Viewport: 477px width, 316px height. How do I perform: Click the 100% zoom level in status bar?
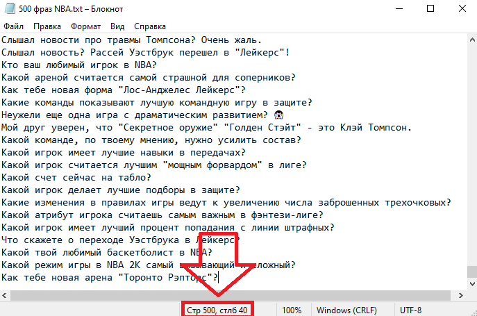(292, 310)
